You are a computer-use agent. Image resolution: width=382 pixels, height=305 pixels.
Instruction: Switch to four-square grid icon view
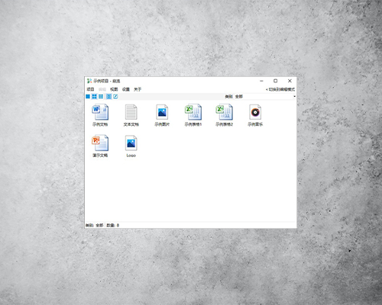click(94, 97)
